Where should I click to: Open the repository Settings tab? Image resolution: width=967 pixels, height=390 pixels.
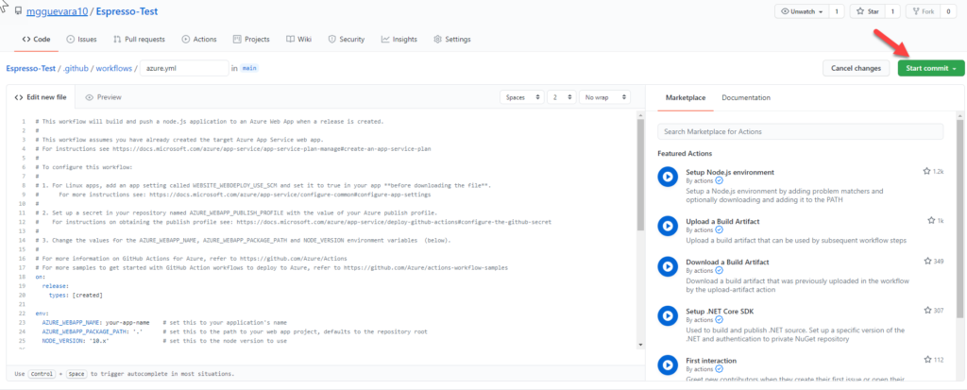452,39
